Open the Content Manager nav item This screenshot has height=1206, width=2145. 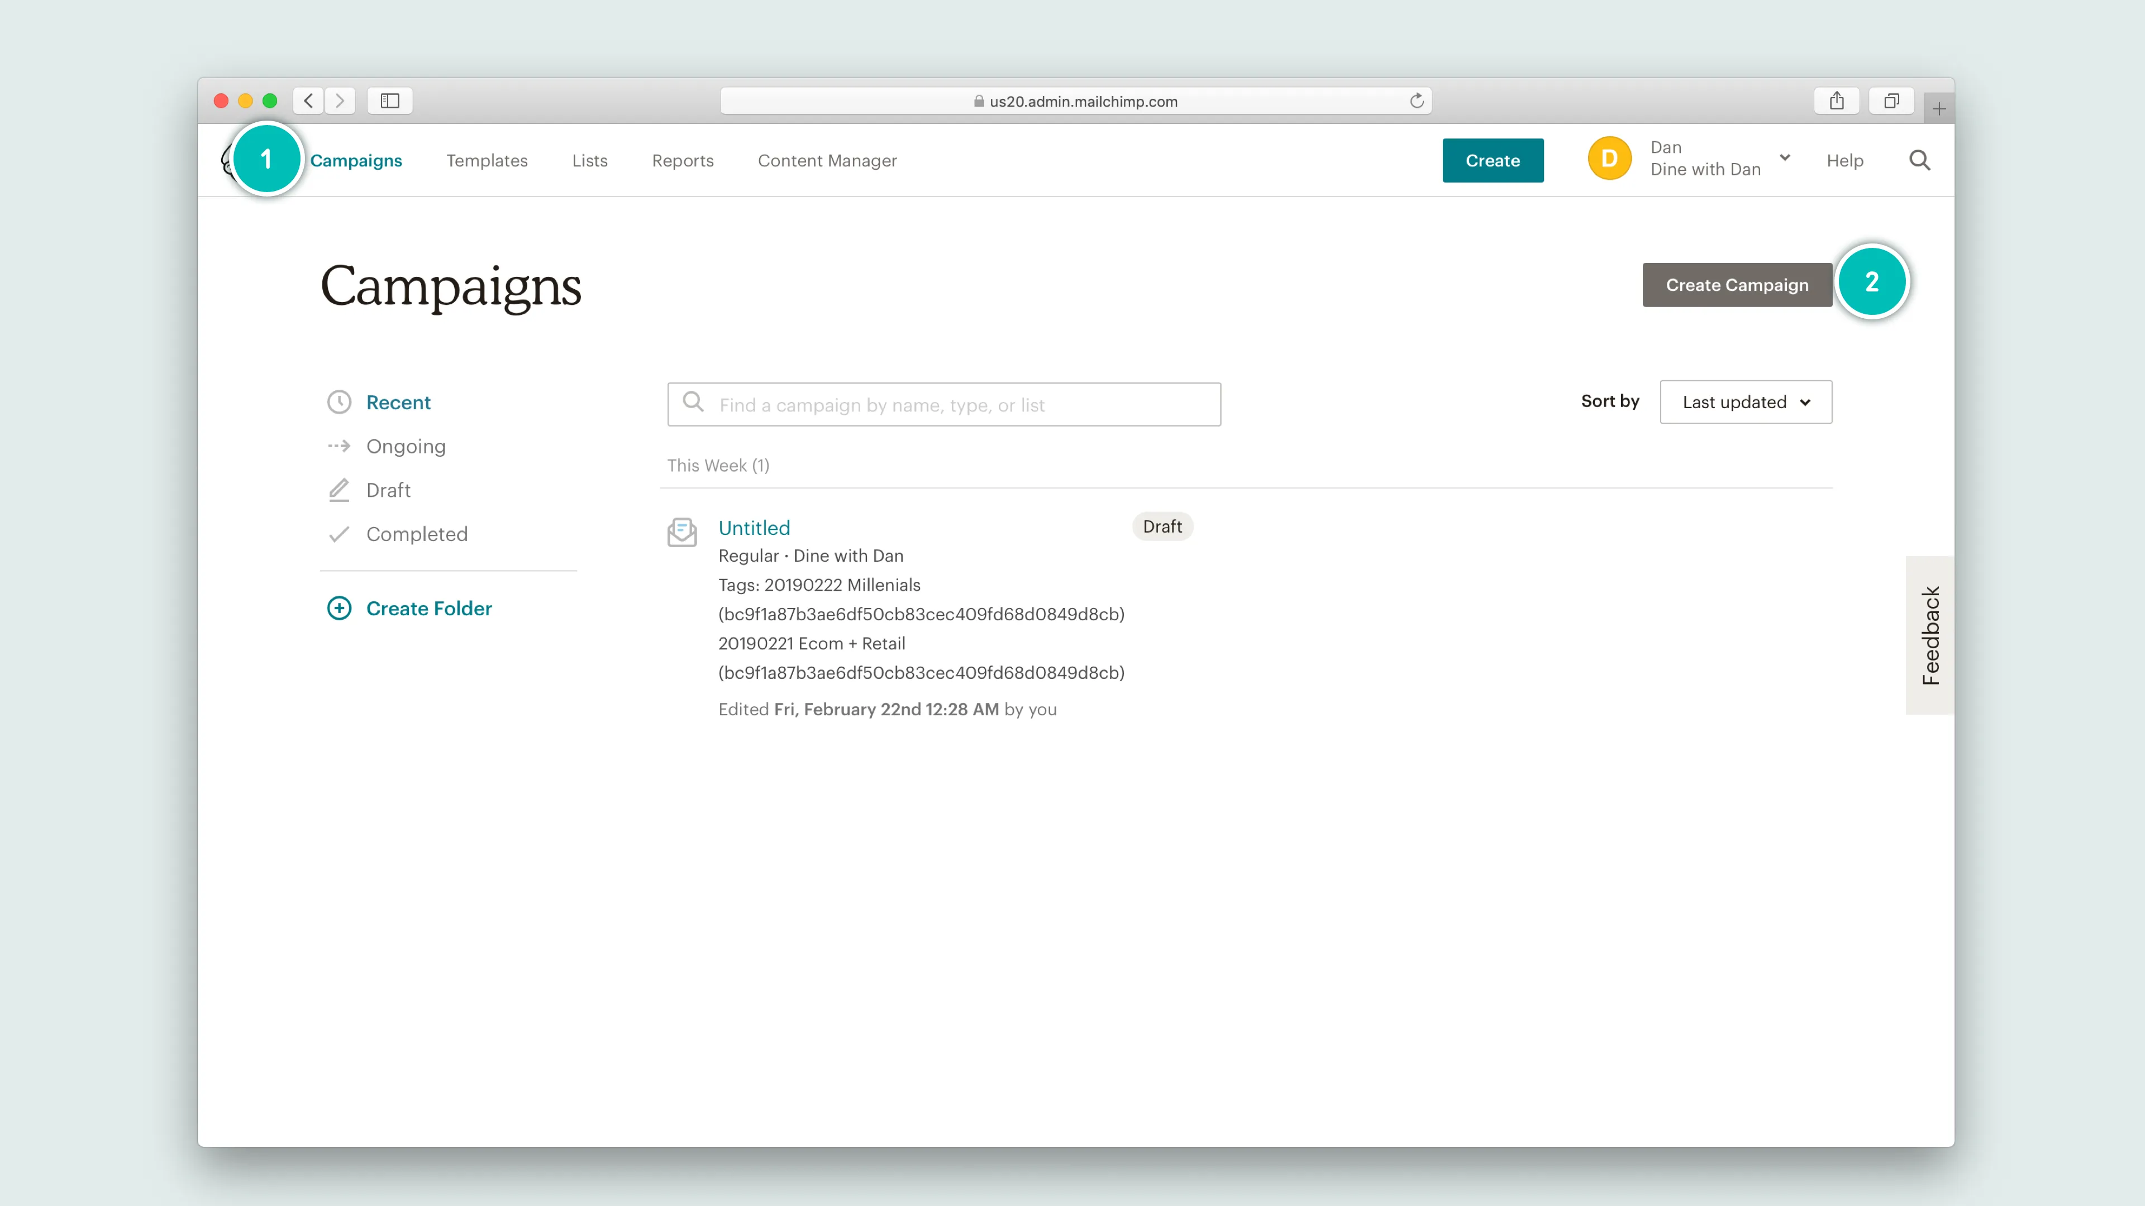coord(827,161)
